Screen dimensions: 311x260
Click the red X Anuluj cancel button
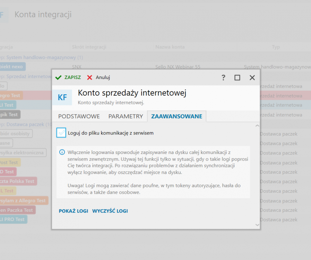pyautogui.click(x=98, y=77)
